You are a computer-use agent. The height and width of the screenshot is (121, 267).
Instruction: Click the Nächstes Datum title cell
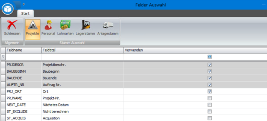click(x=83, y=105)
